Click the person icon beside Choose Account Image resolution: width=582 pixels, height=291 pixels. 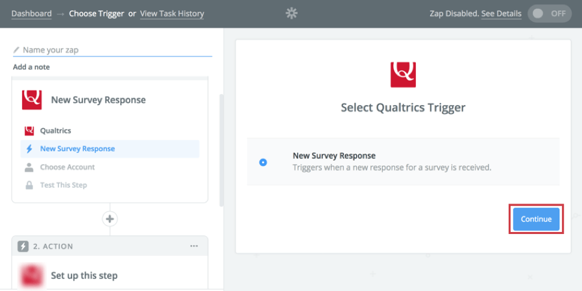tap(29, 167)
